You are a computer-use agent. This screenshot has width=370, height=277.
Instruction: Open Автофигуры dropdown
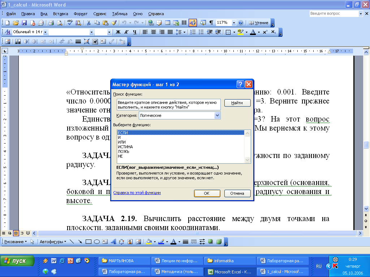tap(53, 242)
